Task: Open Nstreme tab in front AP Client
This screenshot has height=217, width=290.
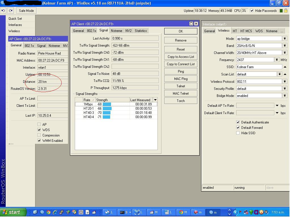Action: coord(116,31)
